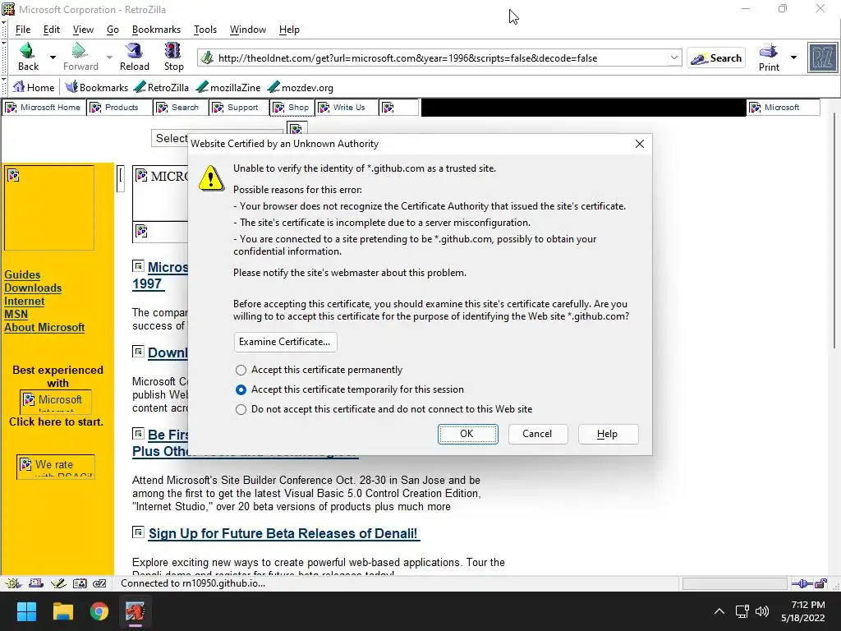Expand the Forward button history dropdown arrow
The image size is (841, 631).
coord(109,57)
